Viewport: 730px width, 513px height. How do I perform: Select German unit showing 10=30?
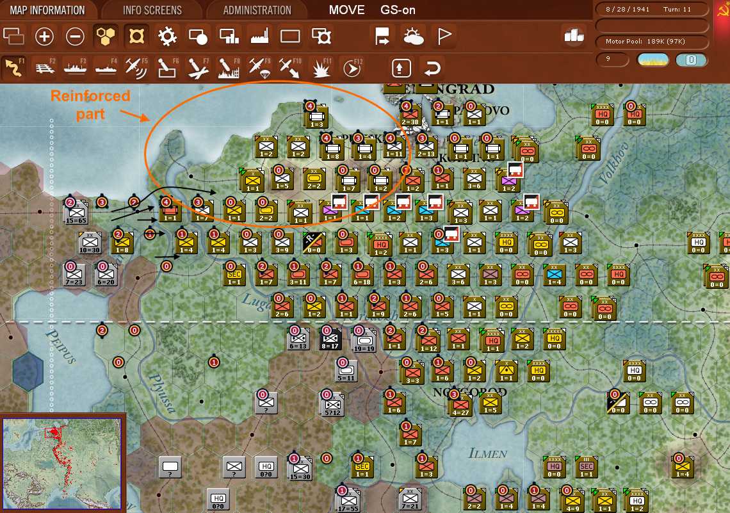coord(90,243)
